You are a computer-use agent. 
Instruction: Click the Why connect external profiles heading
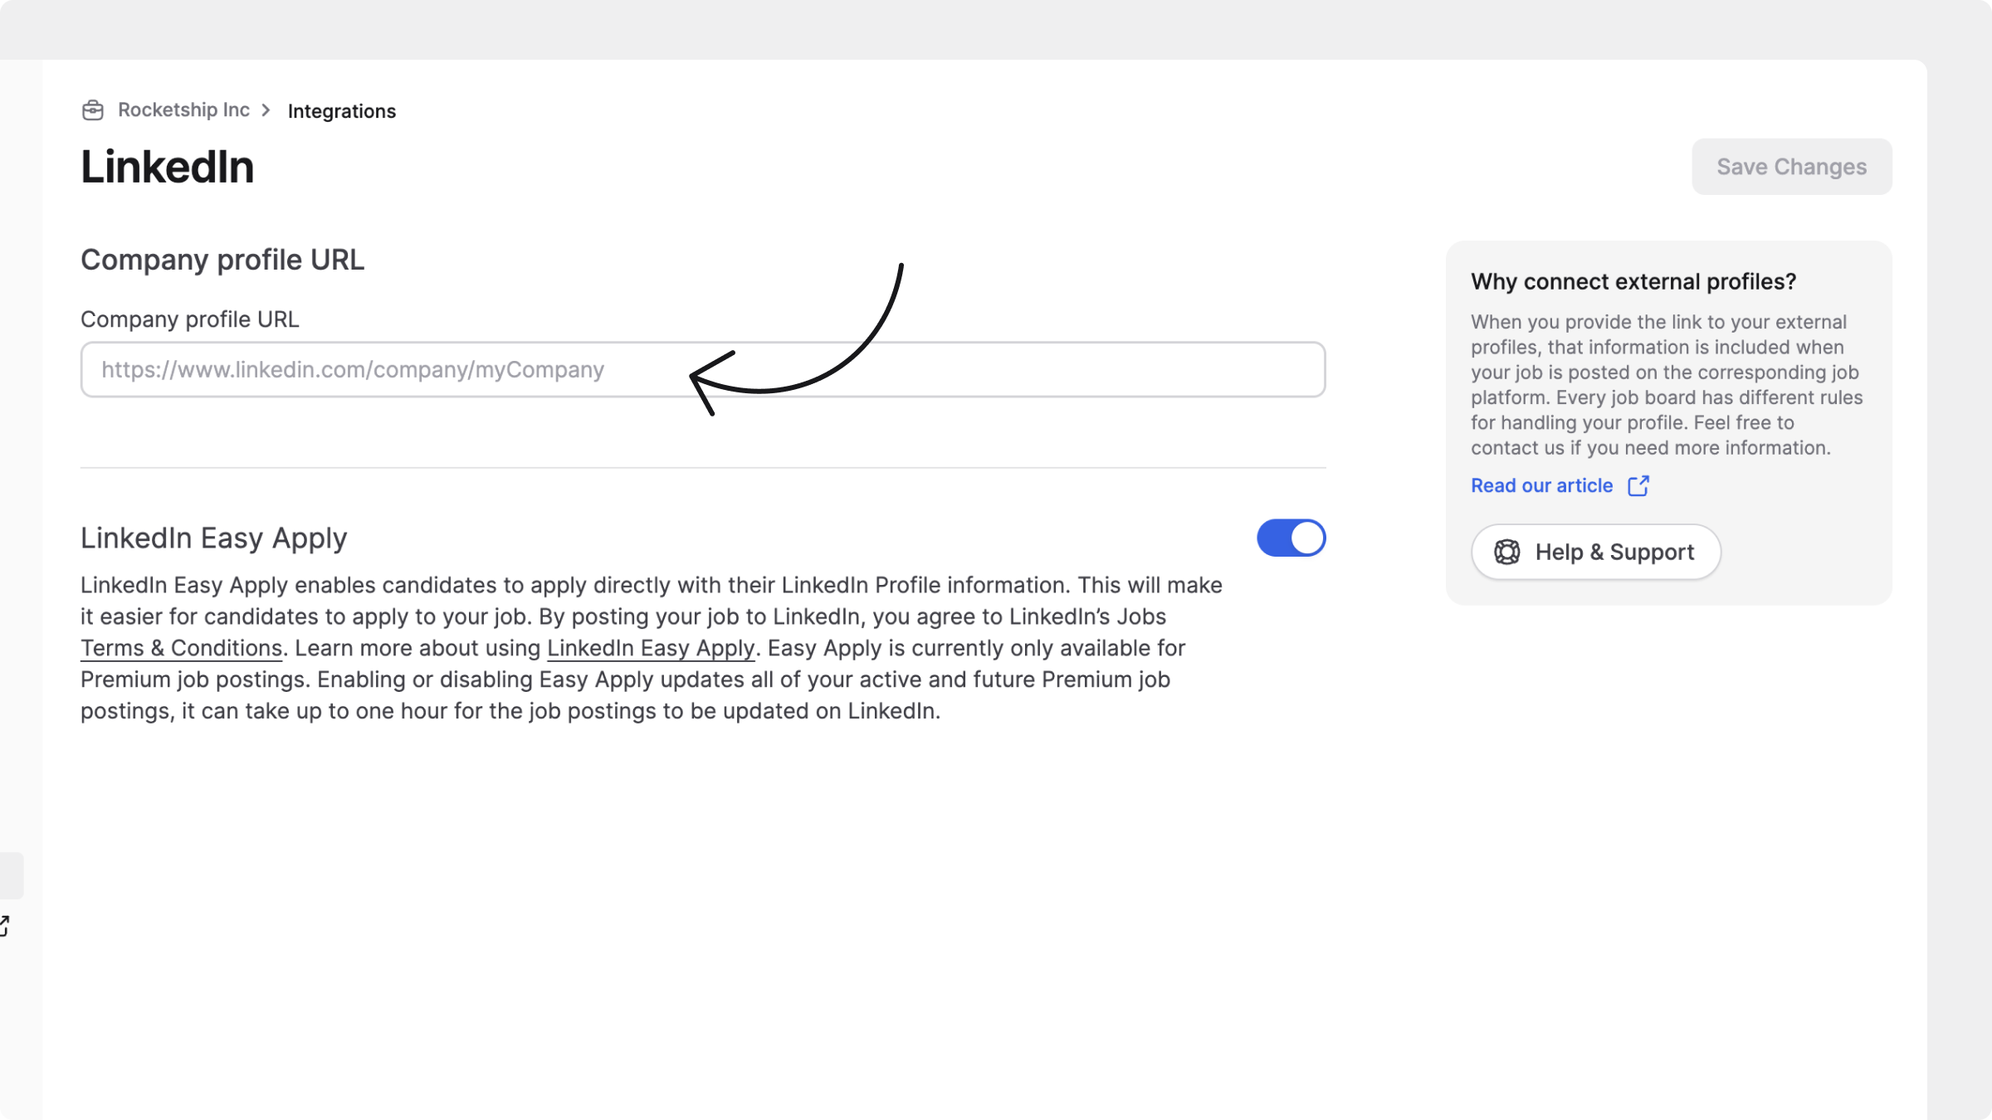[x=1633, y=282]
